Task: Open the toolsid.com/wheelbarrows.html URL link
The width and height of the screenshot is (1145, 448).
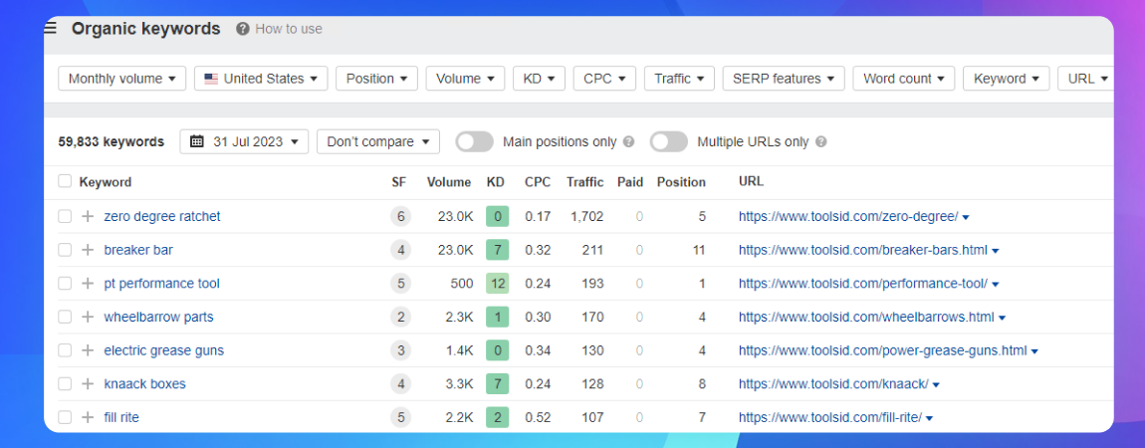Action: [866, 318]
